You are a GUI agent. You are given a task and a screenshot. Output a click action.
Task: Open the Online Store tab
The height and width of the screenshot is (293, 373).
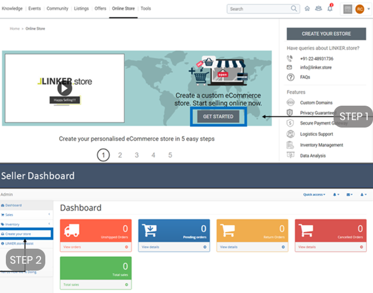(123, 9)
